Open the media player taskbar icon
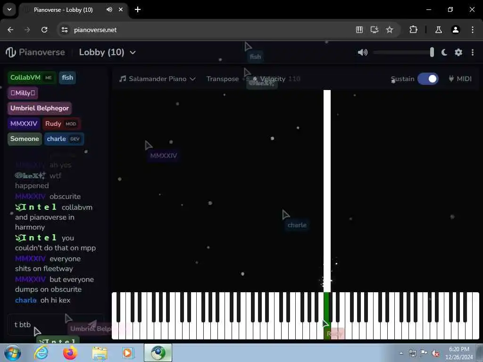This screenshot has height=362, width=483. [127, 353]
